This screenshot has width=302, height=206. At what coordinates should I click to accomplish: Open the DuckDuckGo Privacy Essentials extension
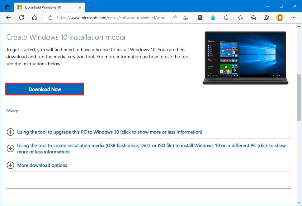(x=213, y=18)
